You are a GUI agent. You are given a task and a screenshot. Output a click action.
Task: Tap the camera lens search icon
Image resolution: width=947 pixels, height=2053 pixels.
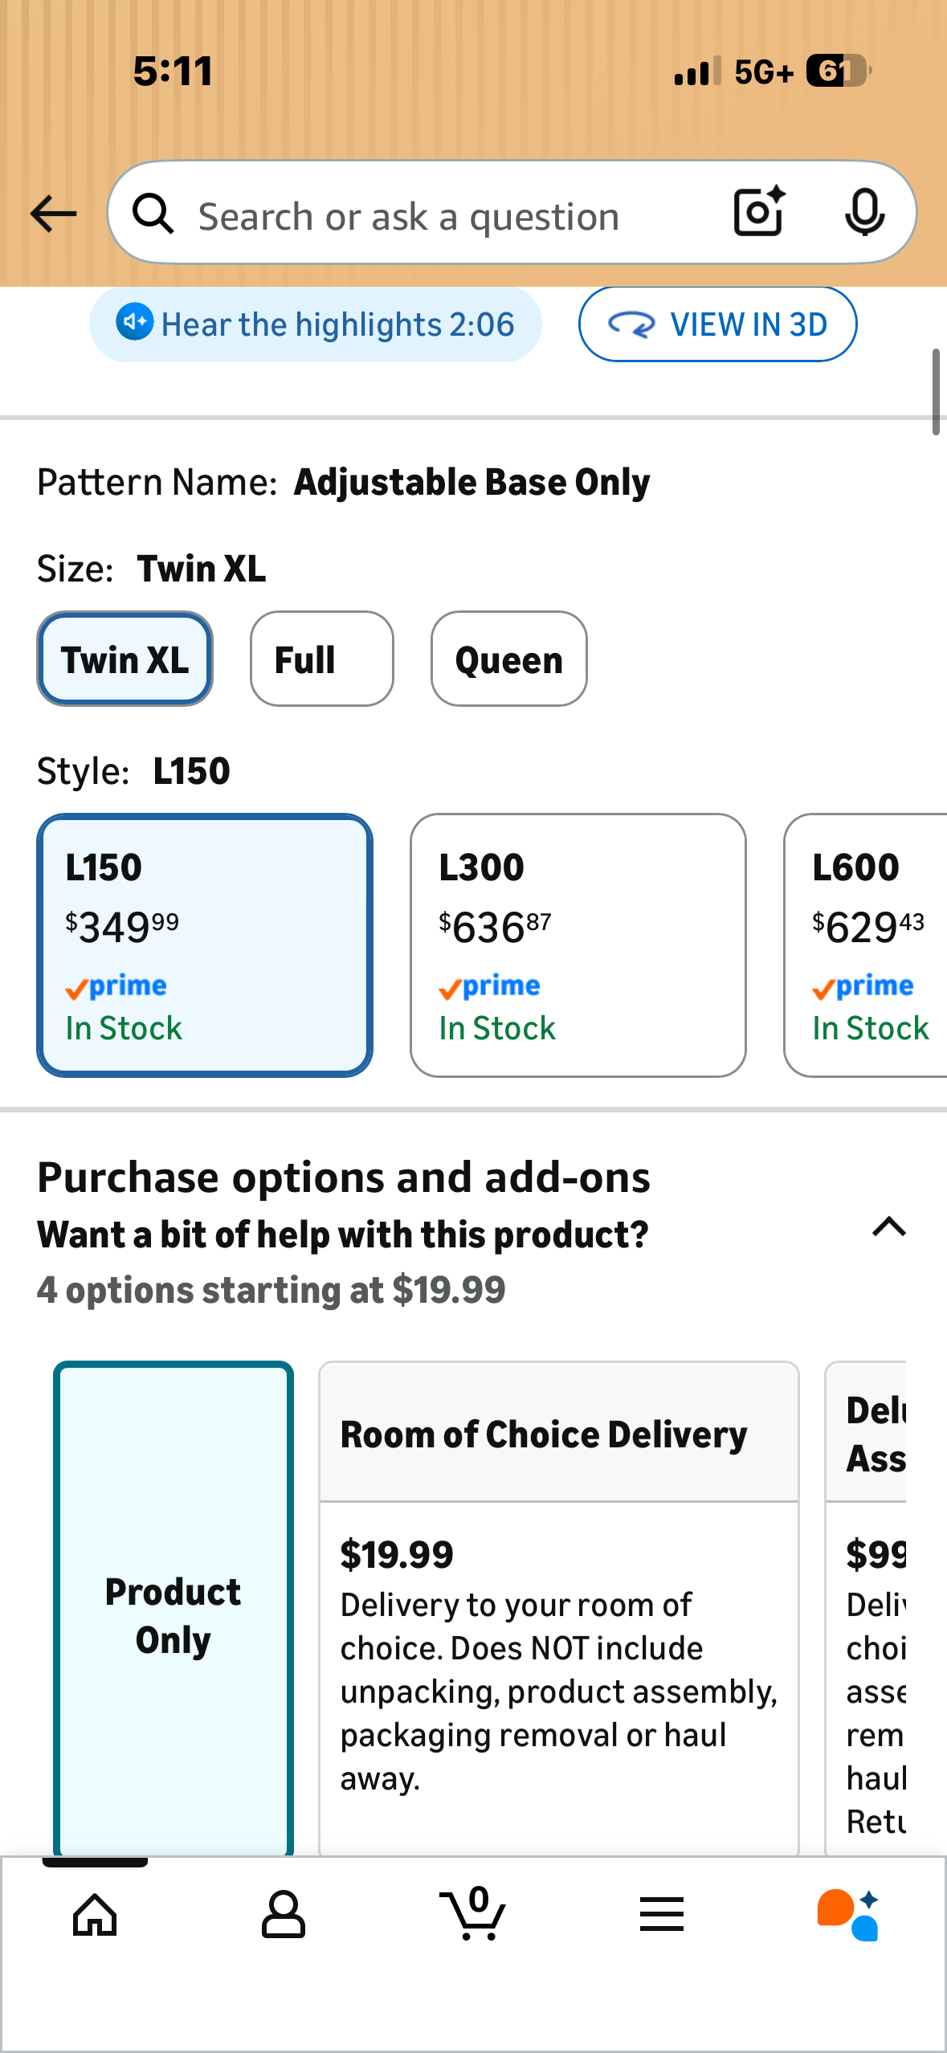758,212
